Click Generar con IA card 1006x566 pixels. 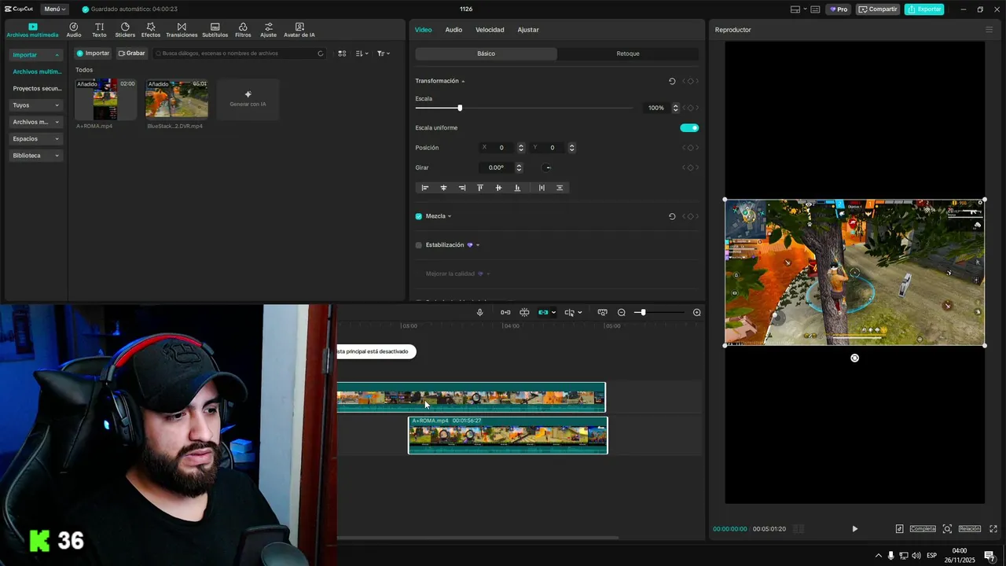pyautogui.click(x=248, y=99)
